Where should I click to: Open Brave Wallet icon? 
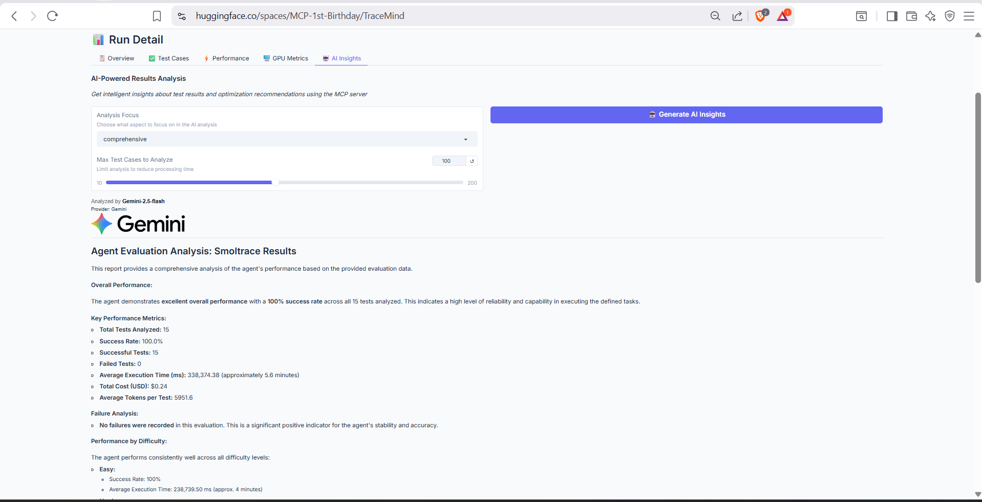[911, 16]
